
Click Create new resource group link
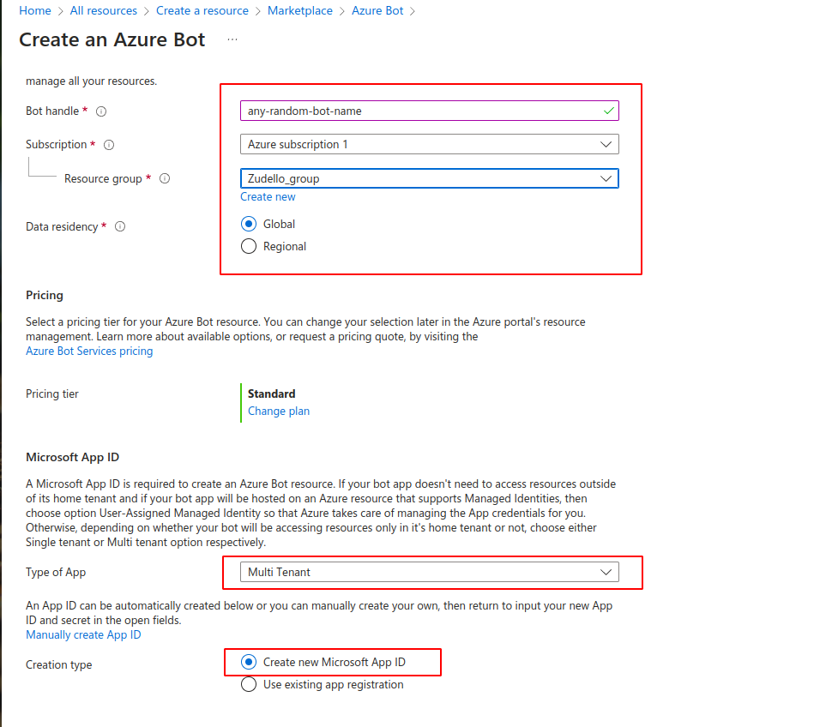point(268,196)
